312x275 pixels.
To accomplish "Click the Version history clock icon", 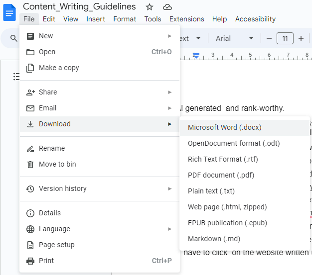I will pyautogui.click(x=30, y=188).
